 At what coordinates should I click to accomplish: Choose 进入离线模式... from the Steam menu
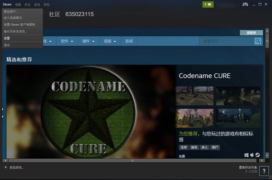click(22, 18)
